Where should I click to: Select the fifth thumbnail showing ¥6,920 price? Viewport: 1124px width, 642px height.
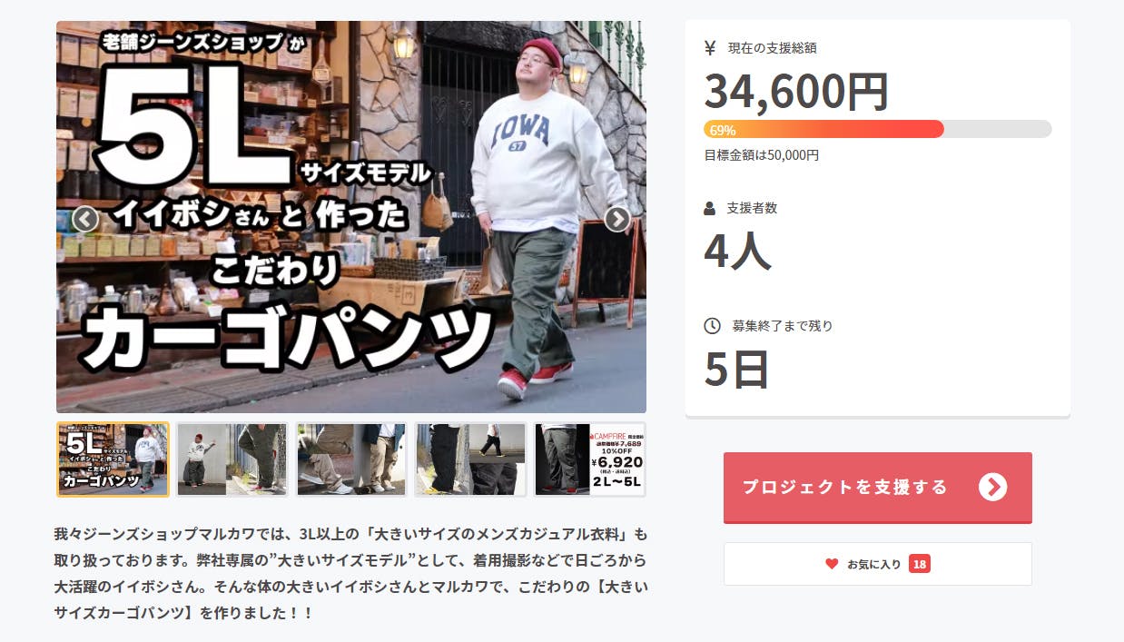tap(589, 459)
